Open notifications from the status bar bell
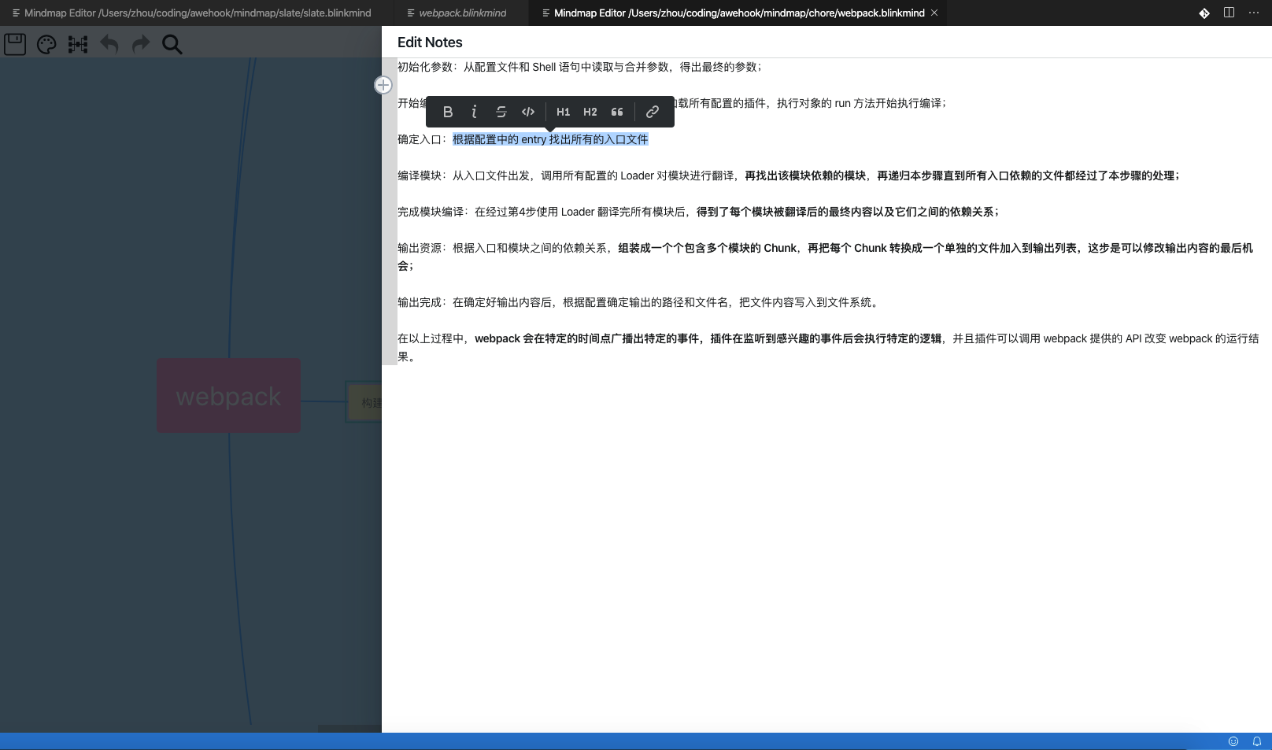The height and width of the screenshot is (750, 1272). point(1257,741)
